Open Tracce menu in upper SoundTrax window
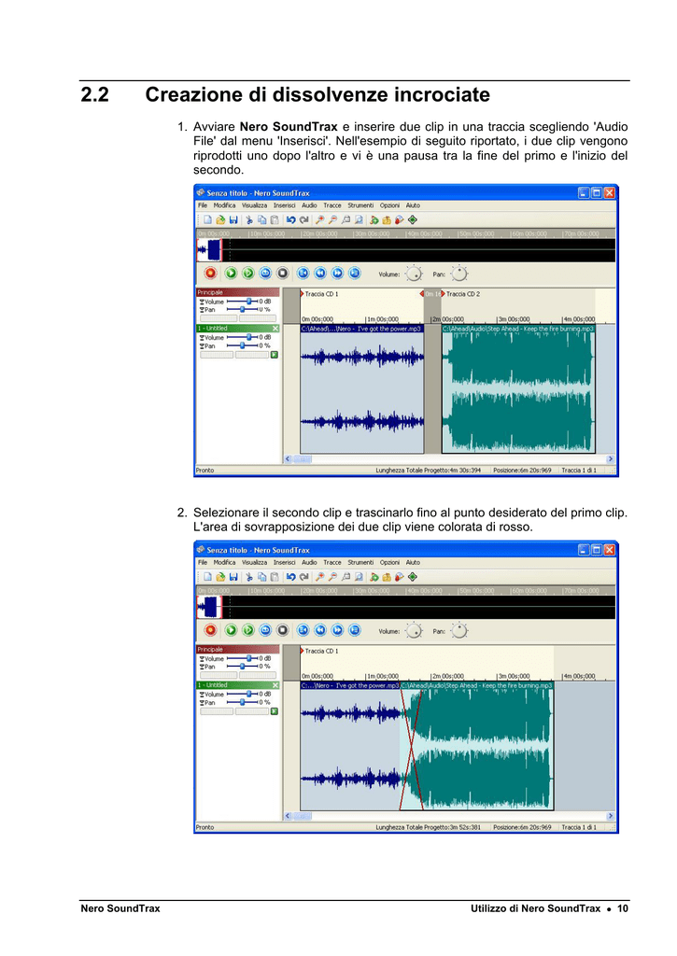 click(332, 205)
